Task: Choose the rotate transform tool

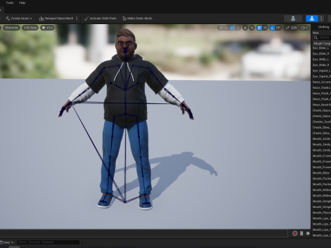Action: pyautogui.click(x=232, y=28)
